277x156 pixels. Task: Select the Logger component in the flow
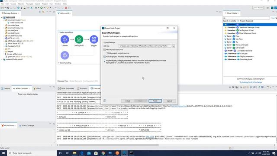pyautogui.click(x=94, y=39)
